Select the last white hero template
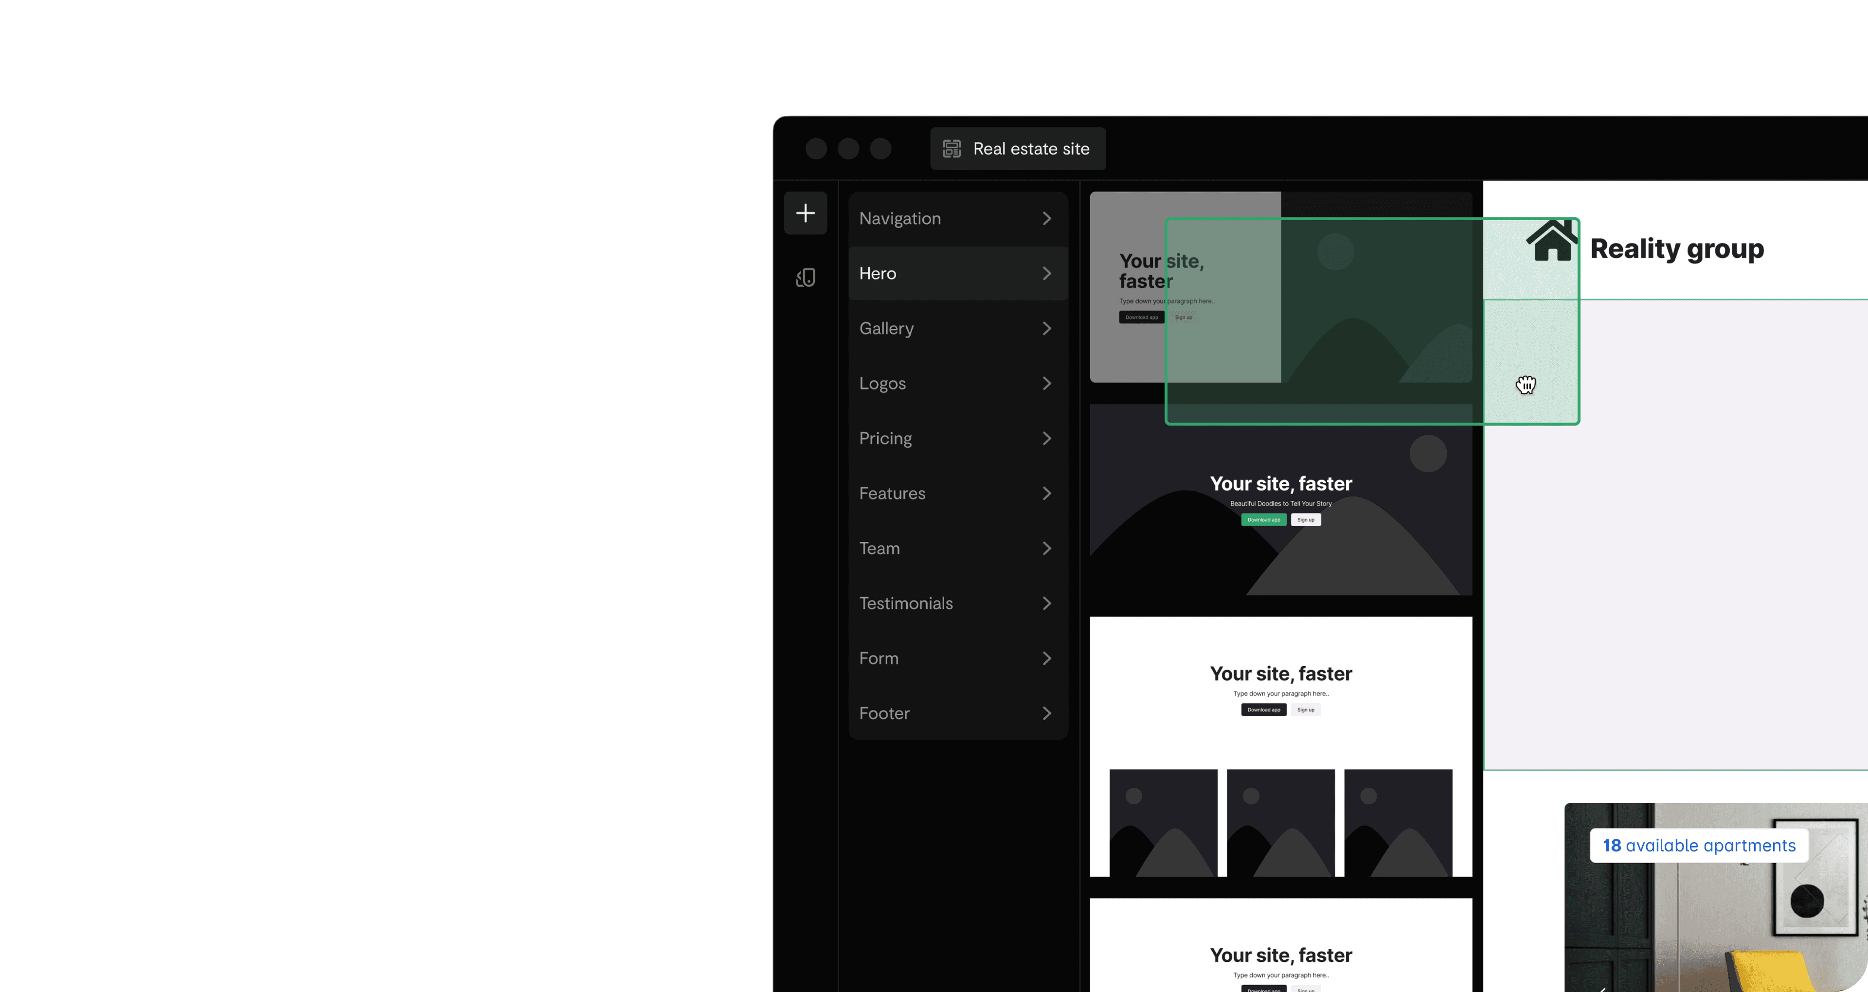The image size is (1868, 992). [x=1281, y=946]
